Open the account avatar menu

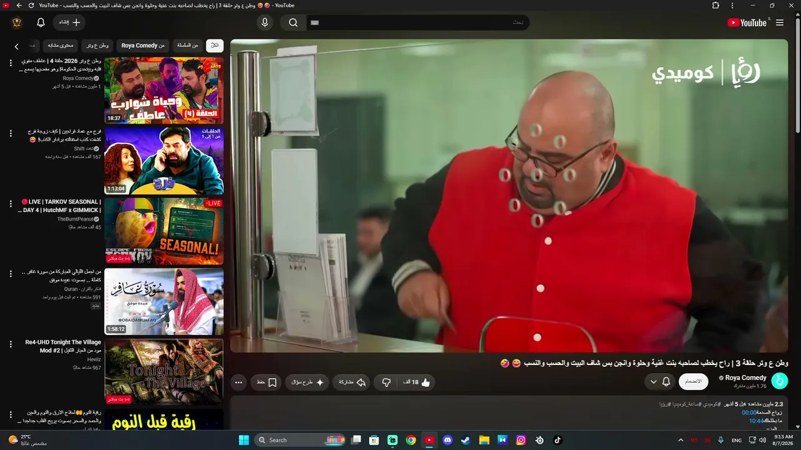pos(17,22)
